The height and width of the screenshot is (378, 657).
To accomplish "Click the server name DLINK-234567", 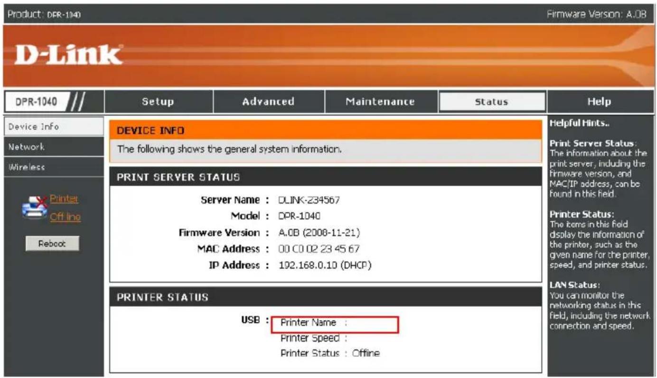I will pos(309,200).
